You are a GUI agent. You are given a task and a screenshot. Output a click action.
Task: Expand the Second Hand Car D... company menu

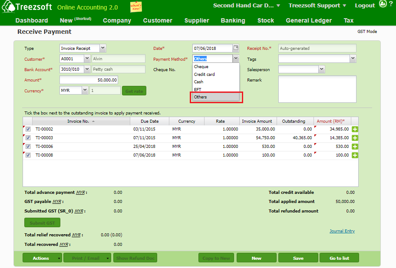[247, 6]
